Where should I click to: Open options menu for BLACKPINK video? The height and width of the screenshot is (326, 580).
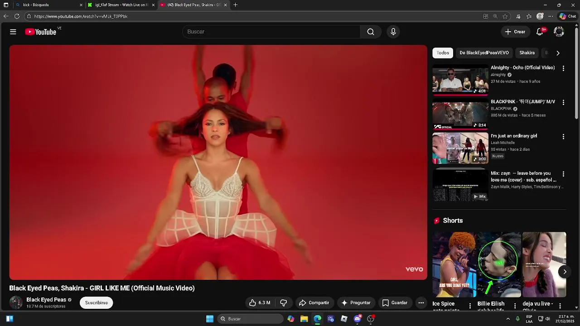[x=563, y=102]
